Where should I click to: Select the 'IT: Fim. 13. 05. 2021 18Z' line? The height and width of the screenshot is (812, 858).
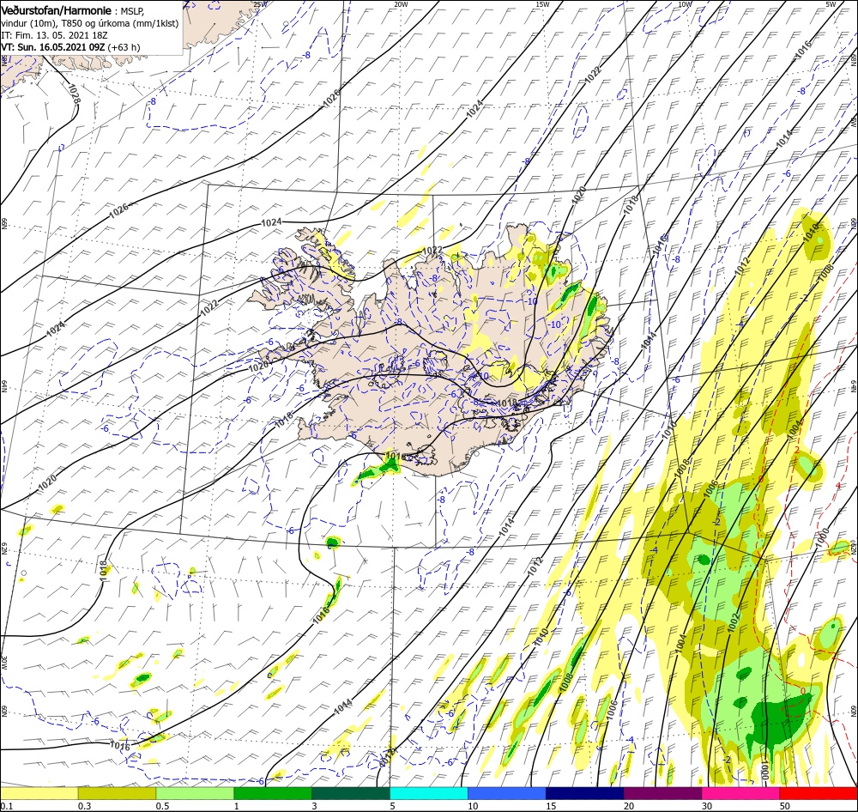coord(54,35)
